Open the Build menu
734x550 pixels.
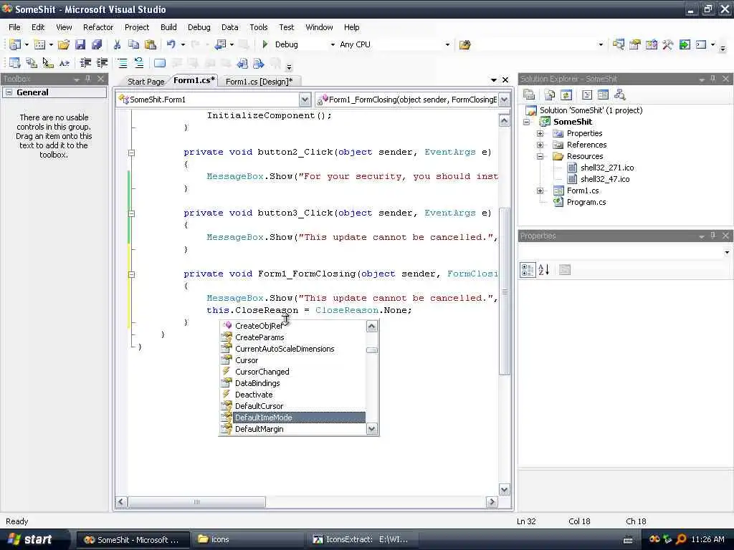click(x=168, y=27)
